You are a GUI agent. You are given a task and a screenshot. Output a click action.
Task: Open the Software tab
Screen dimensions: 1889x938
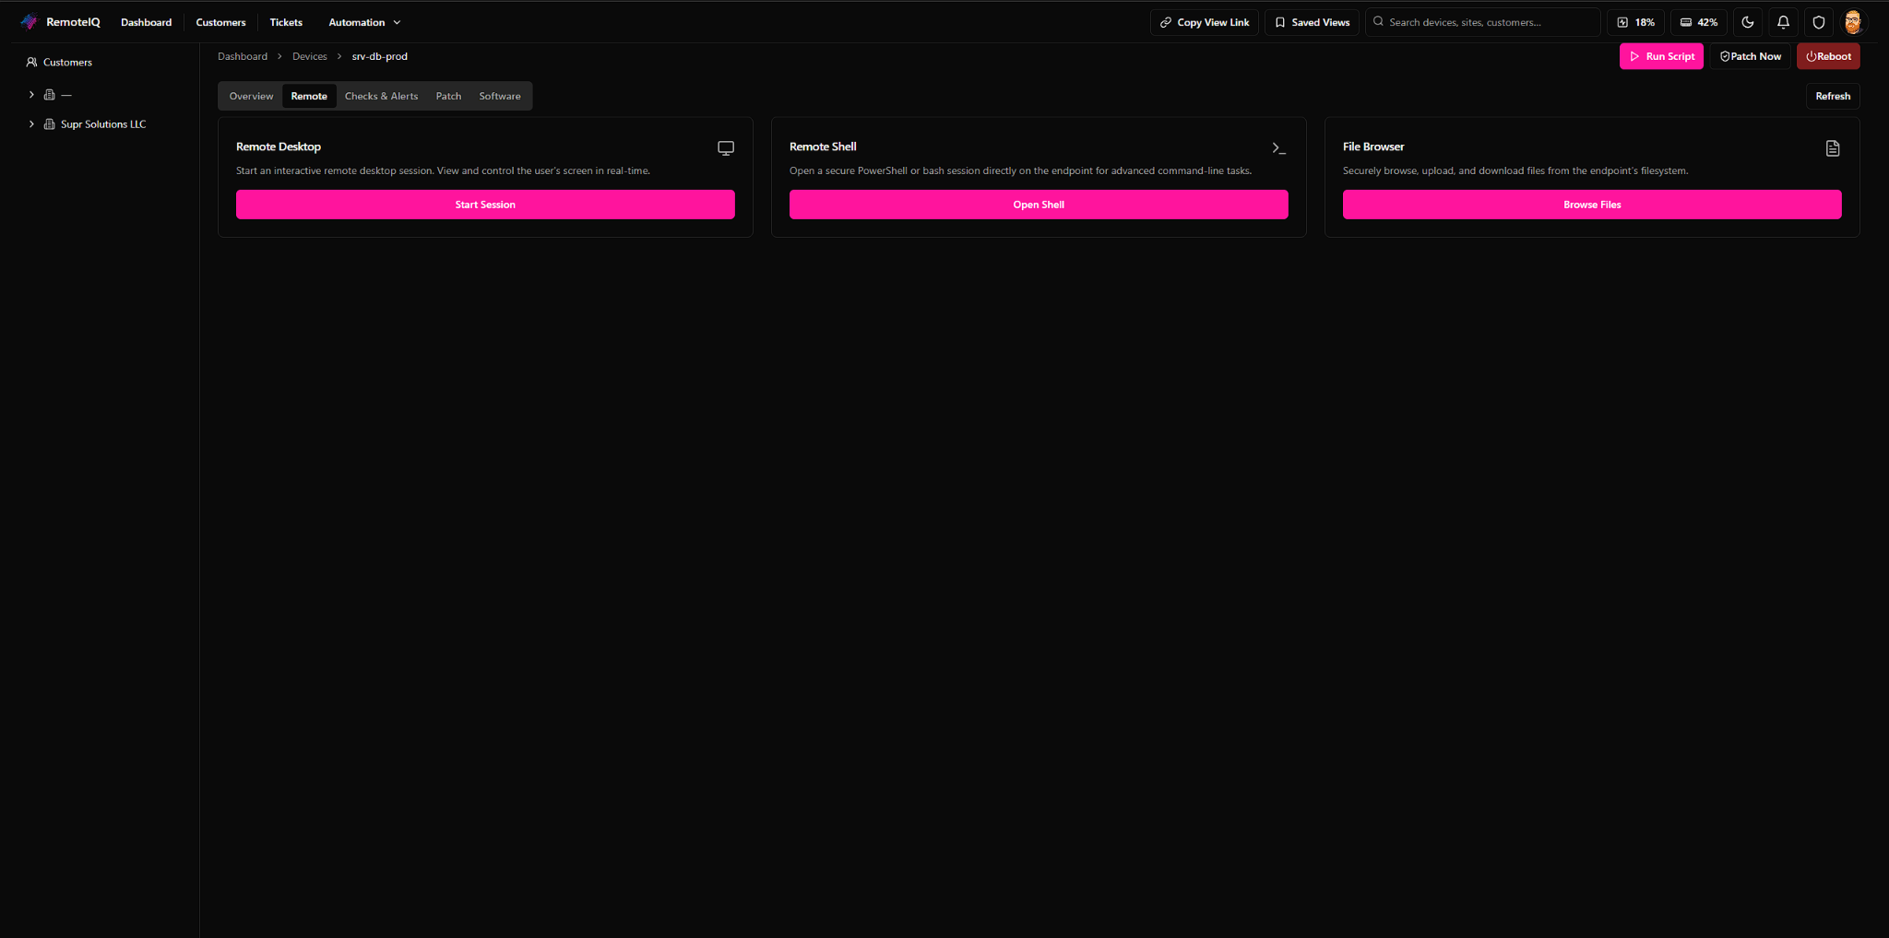pos(499,96)
